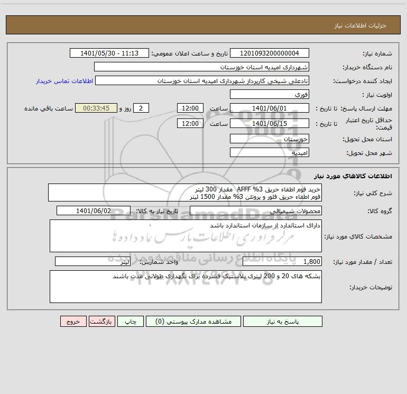The image size is (407, 394).
Task: Click the remaining time counter 00:33:45
Action: click(96, 108)
